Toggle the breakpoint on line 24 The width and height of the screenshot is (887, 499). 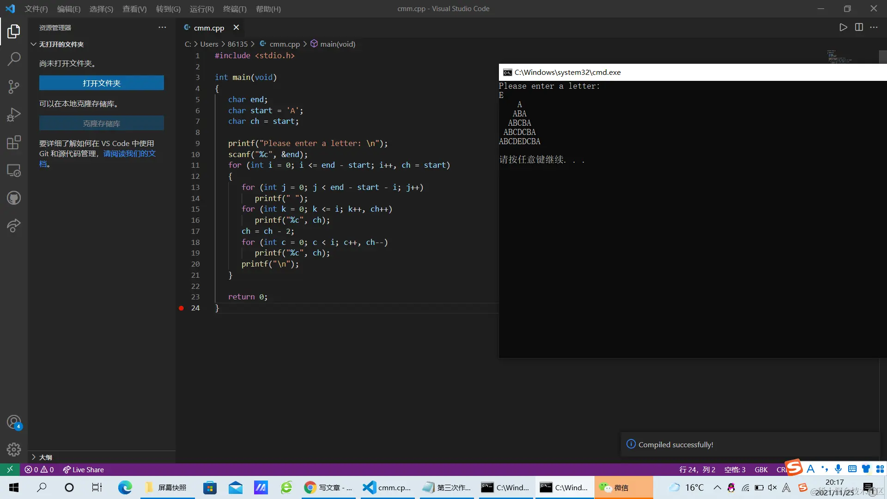(x=181, y=308)
